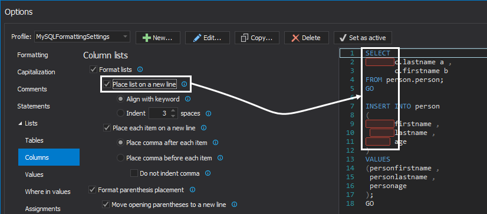Toggle the Format lists checkbox
The image size is (487, 214).
(x=93, y=69)
